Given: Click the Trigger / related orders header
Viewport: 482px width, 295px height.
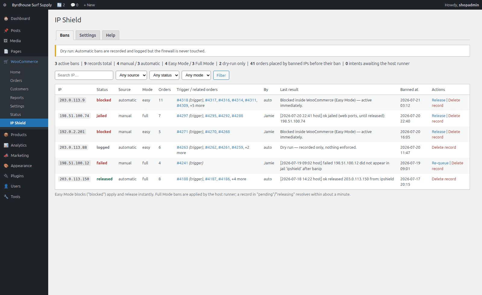Looking at the screenshot, I should tap(197, 90).
